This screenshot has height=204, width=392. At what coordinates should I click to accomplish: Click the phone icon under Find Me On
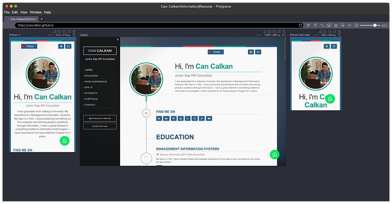pyautogui.click(x=188, y=118)
